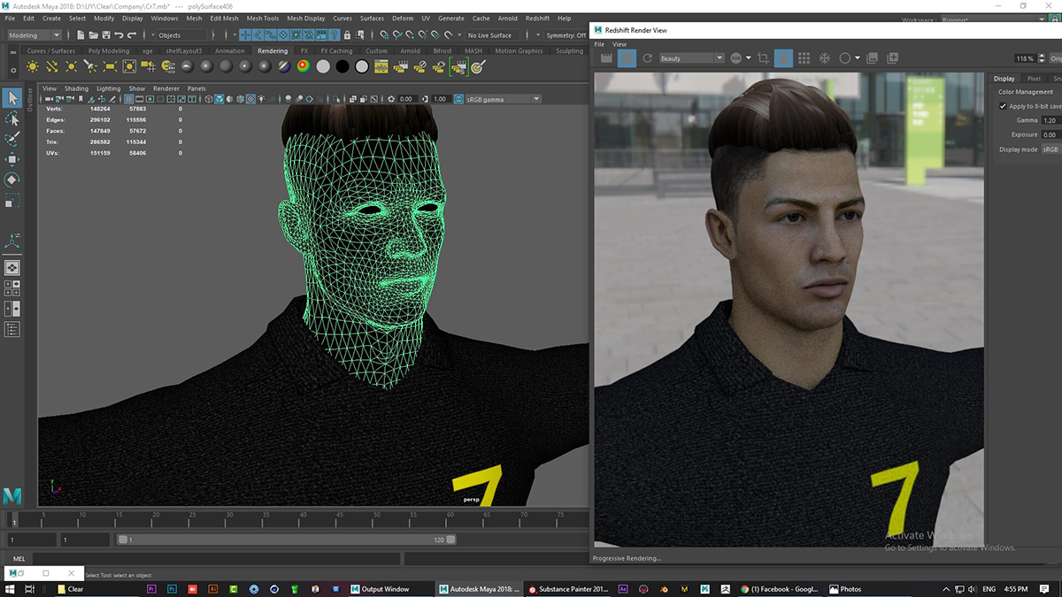Click the Redshift render clapperboard icon
Viewport: 1062px width, 597px height.
pos(606,58)
